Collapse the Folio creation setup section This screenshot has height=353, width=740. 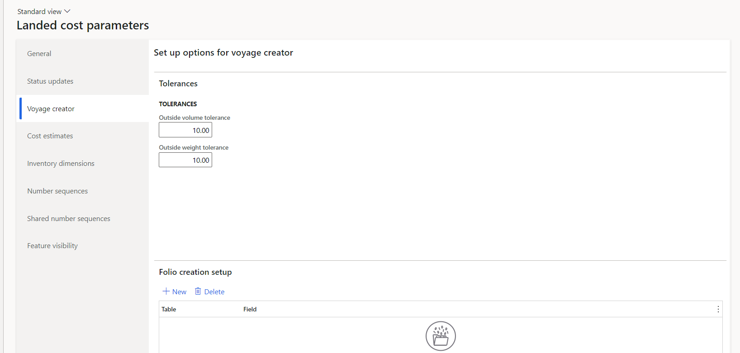click(x=195, y=272)
